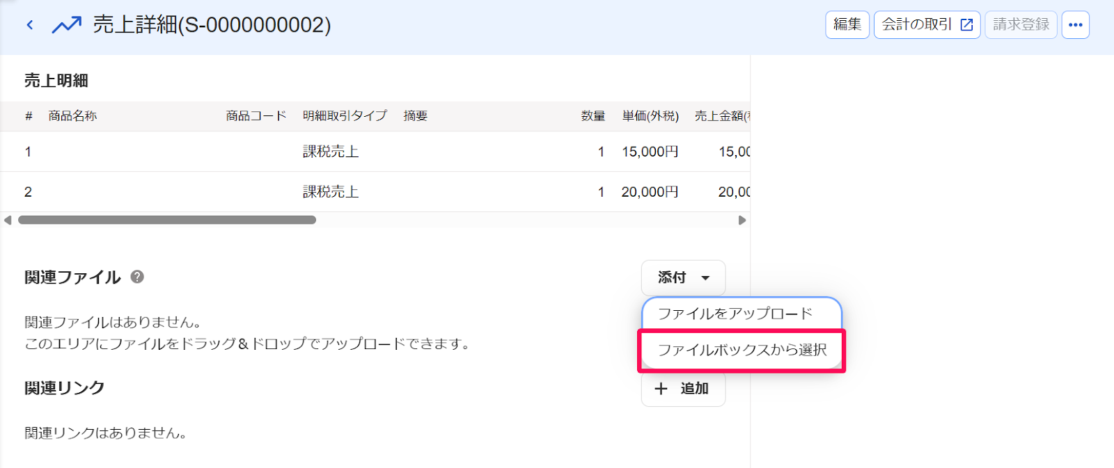Click the 商品コード column header
The height and width of the screenshot is (468, 1114).
click(256, 116)
